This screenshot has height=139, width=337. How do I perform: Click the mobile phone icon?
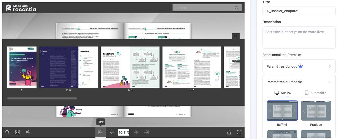click(x=307, y=93)
